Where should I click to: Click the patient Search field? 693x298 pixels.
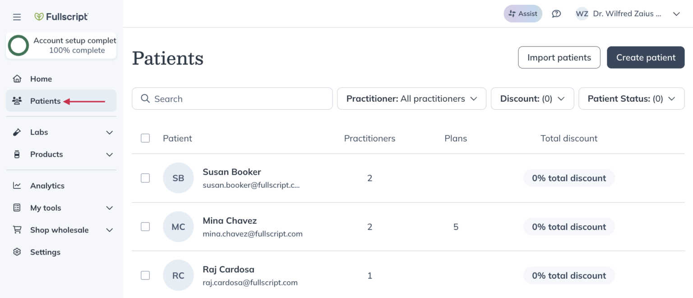[232, 98]
